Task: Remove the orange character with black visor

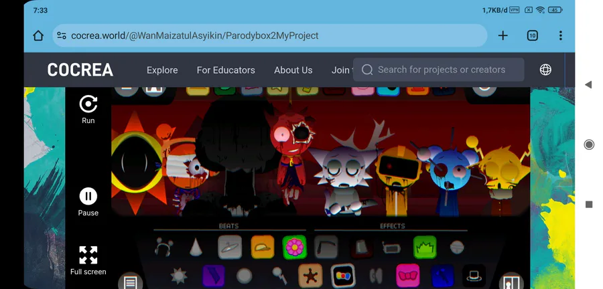Action: (398, 181)
